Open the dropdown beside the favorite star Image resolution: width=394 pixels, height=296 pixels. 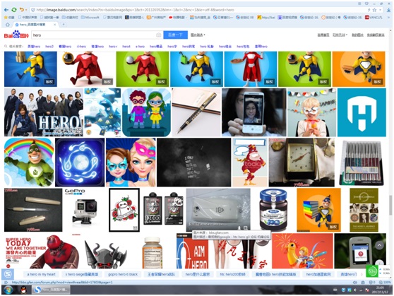click(x=381, y=10)
